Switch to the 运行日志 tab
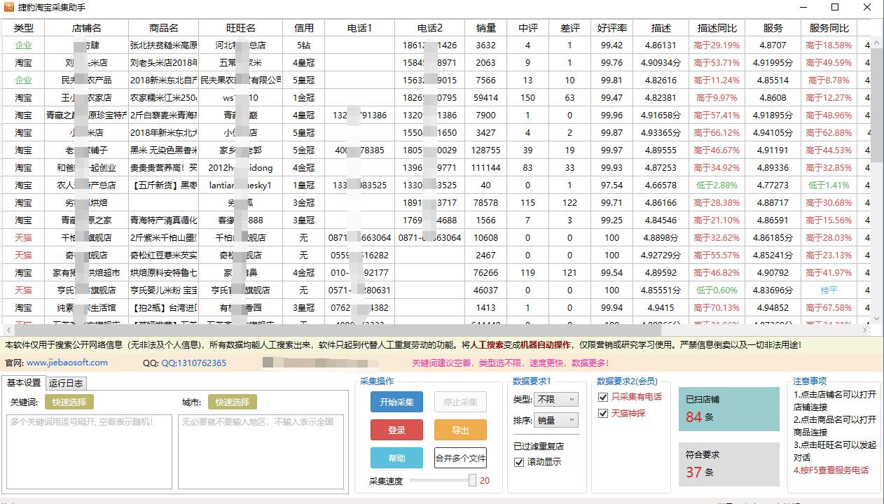 (x=66, y=383)
